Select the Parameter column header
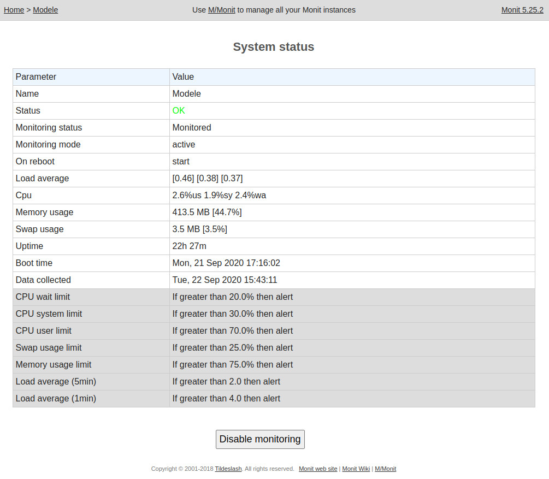Image resolution: width=549 pixels, height=479 pixels. click(x=36, y=77)
